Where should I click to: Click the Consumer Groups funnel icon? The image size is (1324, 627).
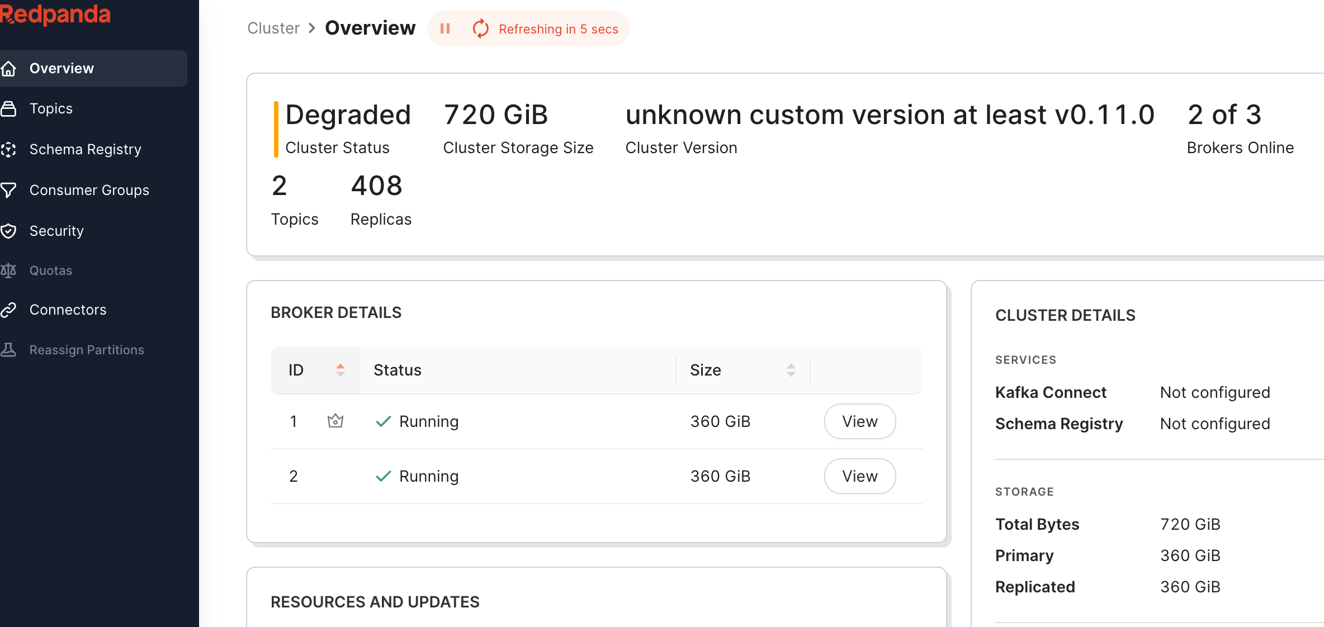tap(9, 190)
